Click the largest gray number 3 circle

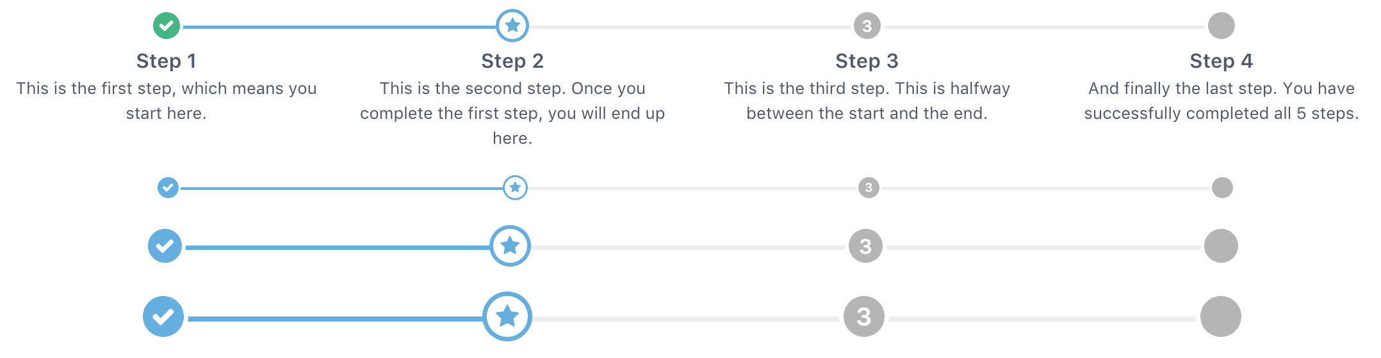pos(864,316)
